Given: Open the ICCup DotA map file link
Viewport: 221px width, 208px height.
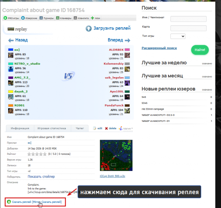Looking at the screenshot, I should tap(113, 176).
